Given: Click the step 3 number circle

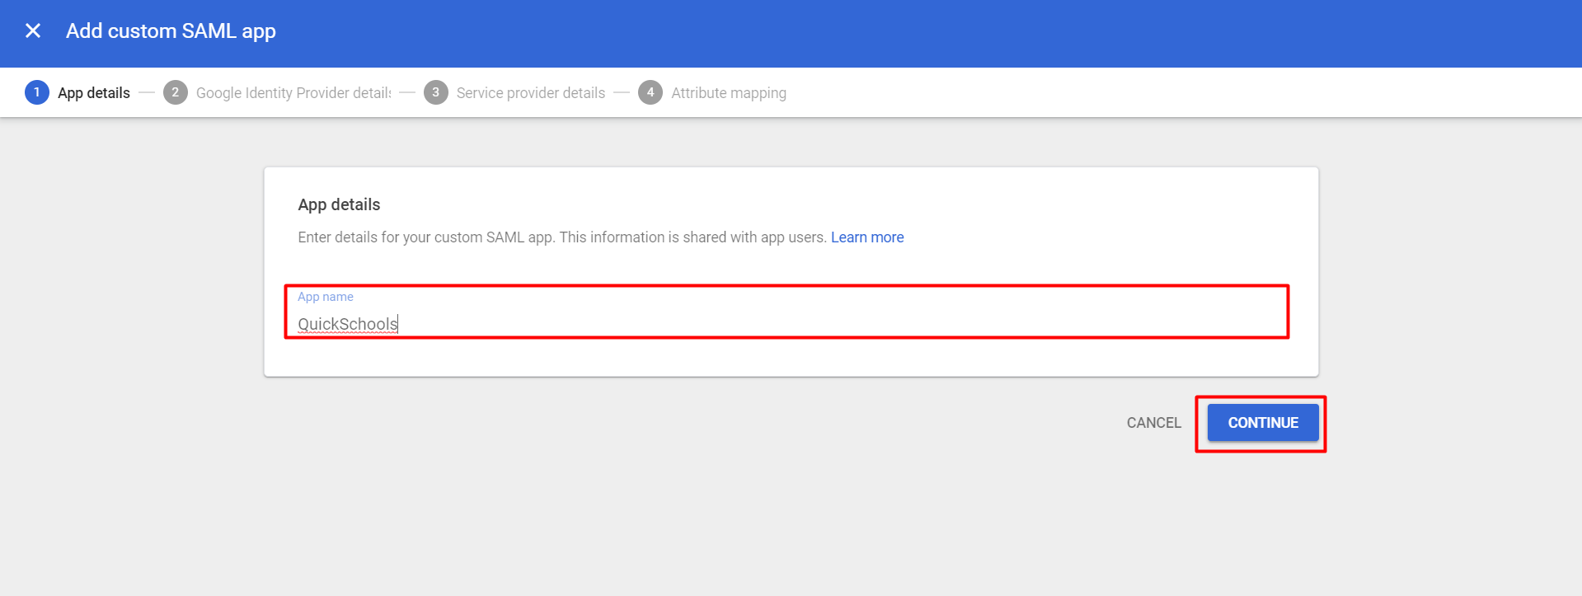Looking at the screenshot, I should click(436, 92).
